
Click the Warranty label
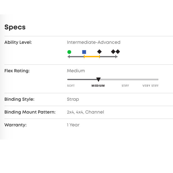point(15,125)
